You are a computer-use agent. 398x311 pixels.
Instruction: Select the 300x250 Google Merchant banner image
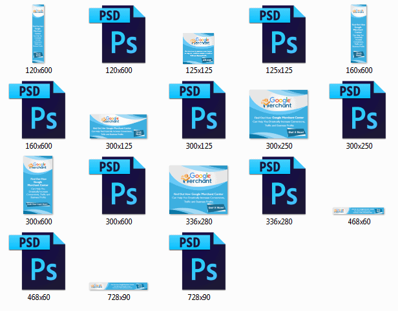click(x=279, y=114)
